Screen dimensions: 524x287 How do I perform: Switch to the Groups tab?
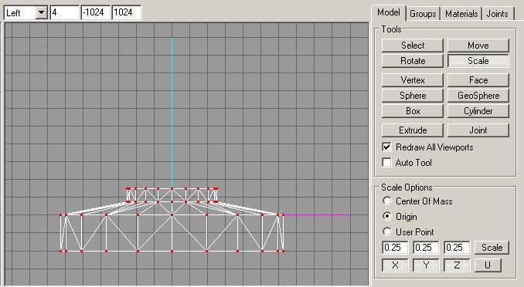click(x=423, y=14)
